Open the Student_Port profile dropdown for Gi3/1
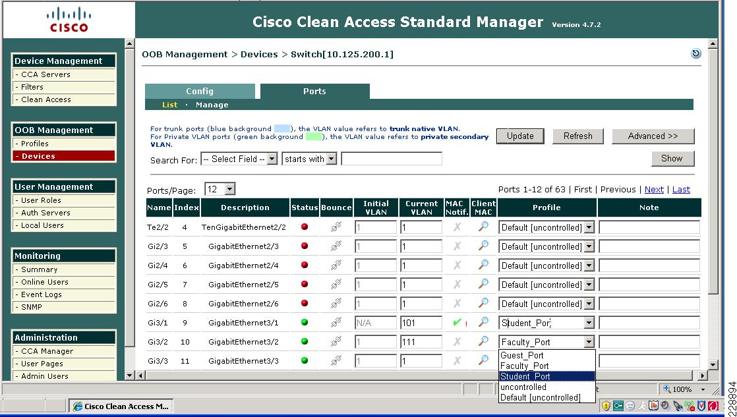The width and height of the screenshot is (737, 417). (589, 323)
